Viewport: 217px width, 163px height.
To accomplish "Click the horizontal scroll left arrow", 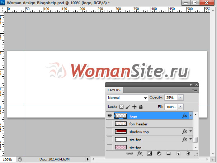I will [93, 159].
